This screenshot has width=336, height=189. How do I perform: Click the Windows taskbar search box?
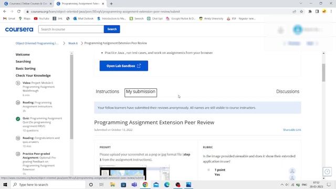[48, 184]
